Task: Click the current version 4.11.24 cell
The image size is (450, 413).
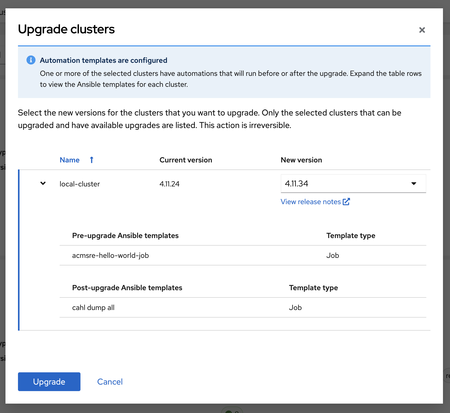Action: 170,184
